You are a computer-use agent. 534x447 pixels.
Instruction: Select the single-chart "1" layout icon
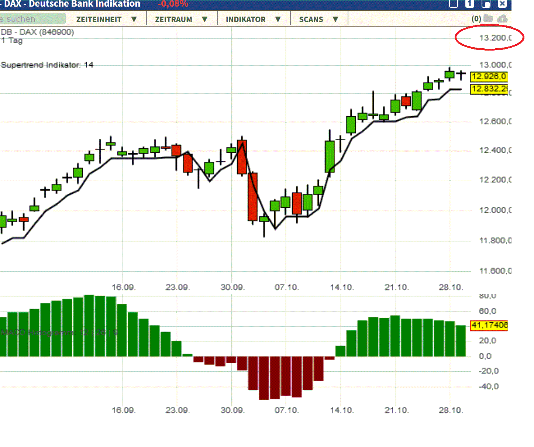469,4
